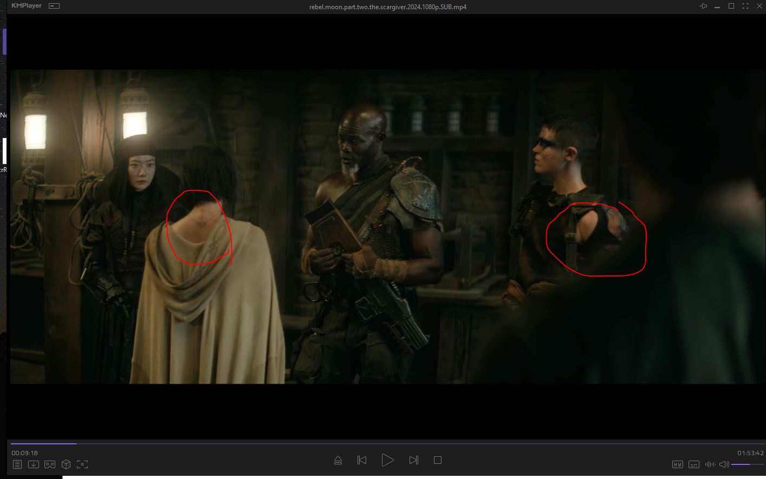Mute the speaker volume
This screenshot has width=766, height=479.
pos(724,464)
